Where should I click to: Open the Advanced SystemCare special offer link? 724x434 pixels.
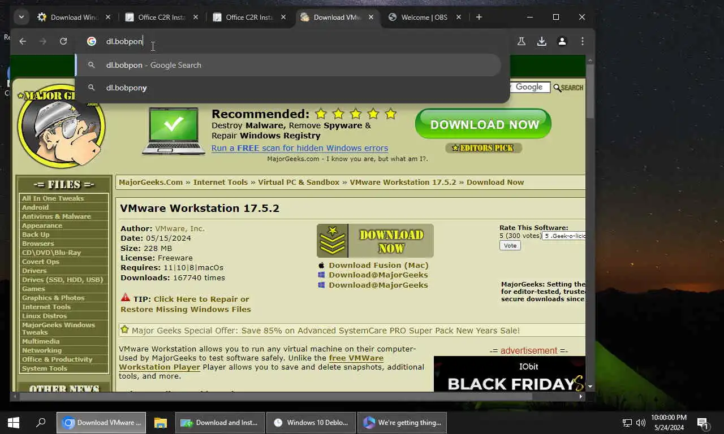point(326,331)
